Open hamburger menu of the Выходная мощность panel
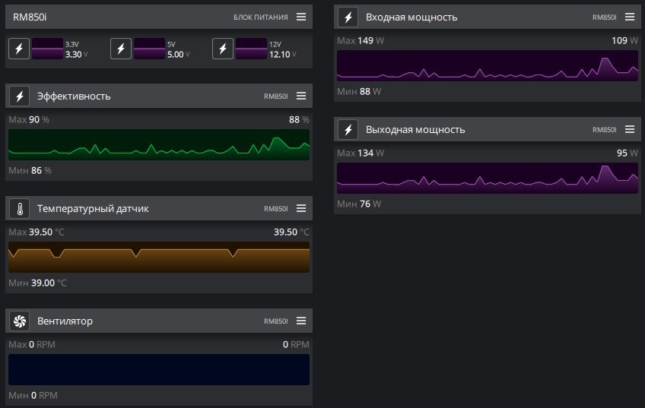This screenshot has width=645, height=408. [630, 129]
